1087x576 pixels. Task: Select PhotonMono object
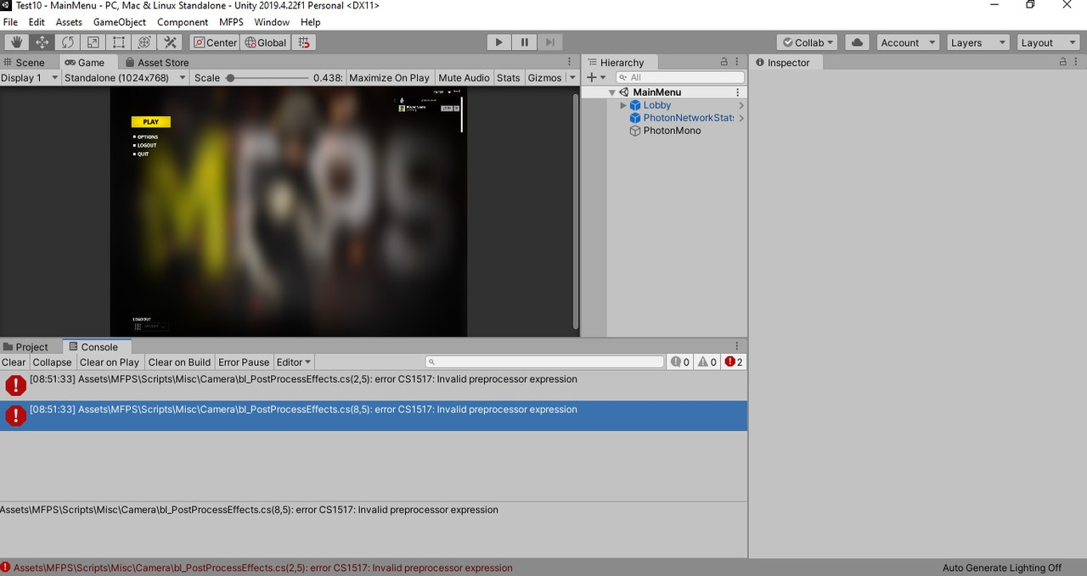[x=672, y=131]
